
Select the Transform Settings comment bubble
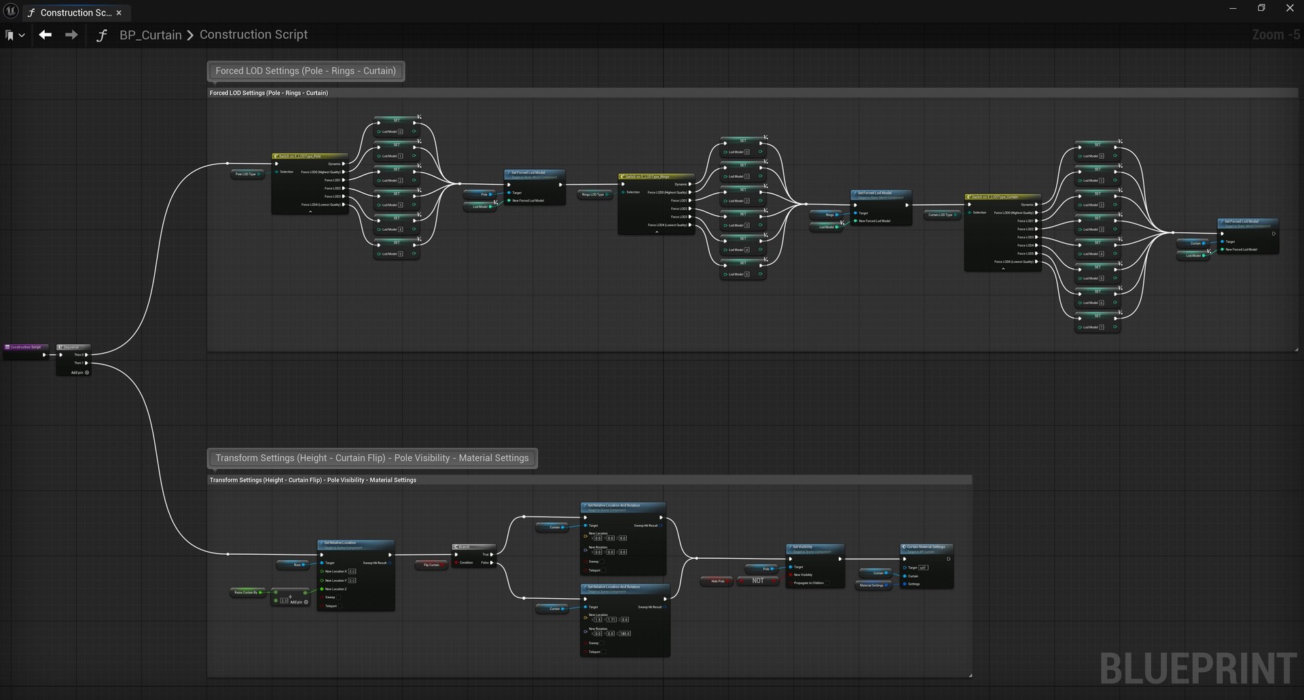372,458
